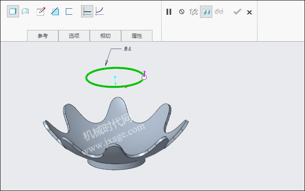Viewport: 305px width, 191px height.
Task: Toggle the thin feature icon
Action: (x=69, y=11)
